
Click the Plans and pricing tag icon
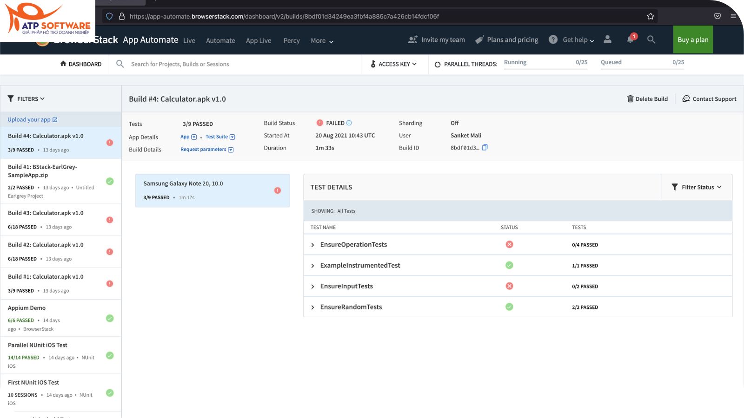[479, 40]
